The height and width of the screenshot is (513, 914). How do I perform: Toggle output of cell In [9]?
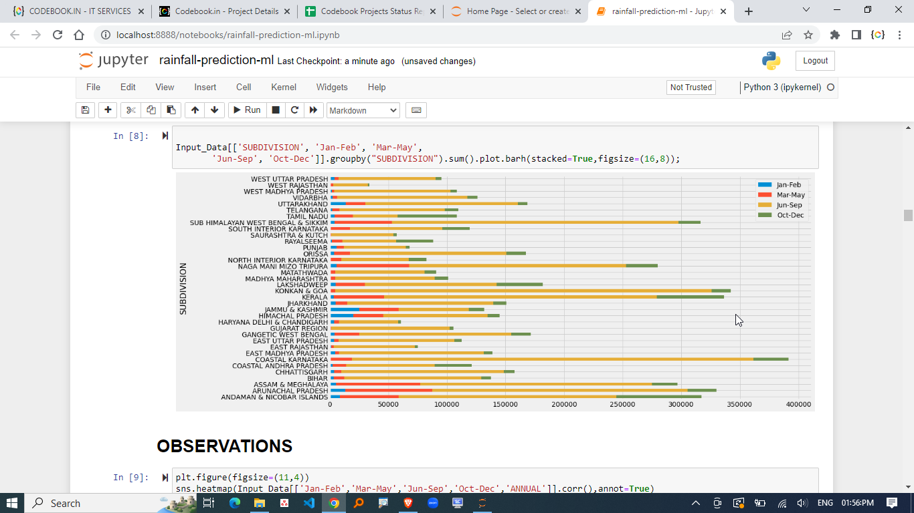pos(165,478)
